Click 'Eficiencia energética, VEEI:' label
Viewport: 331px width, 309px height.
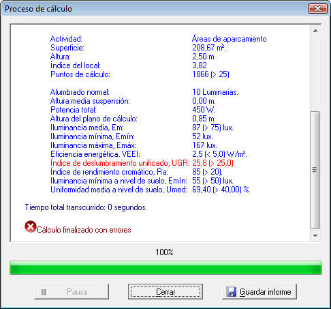coord(95,154)
